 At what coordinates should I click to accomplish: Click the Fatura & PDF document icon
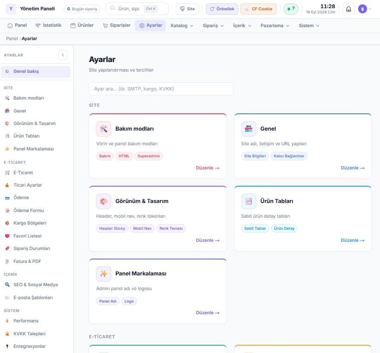tap(7, 261)
